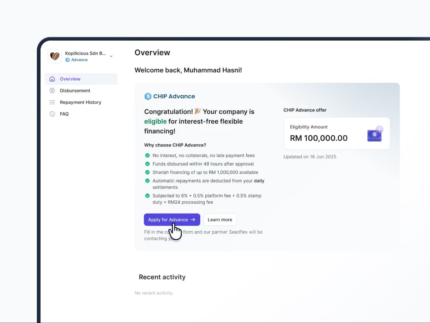
Task: Click the purple money wallet icon
Action: pyautogui.click(x=375, y=134)
